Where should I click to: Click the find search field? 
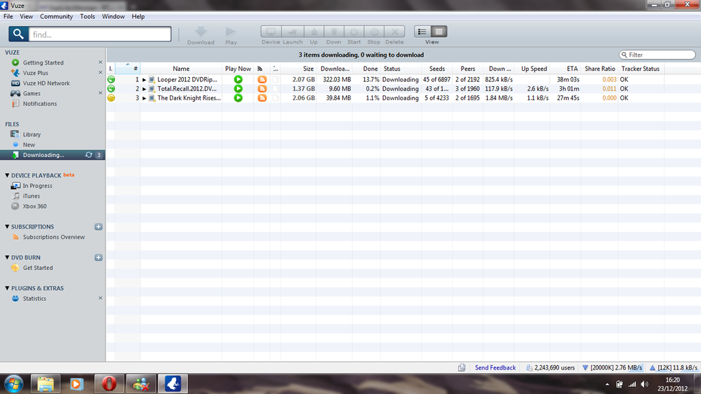pos(100,34)
